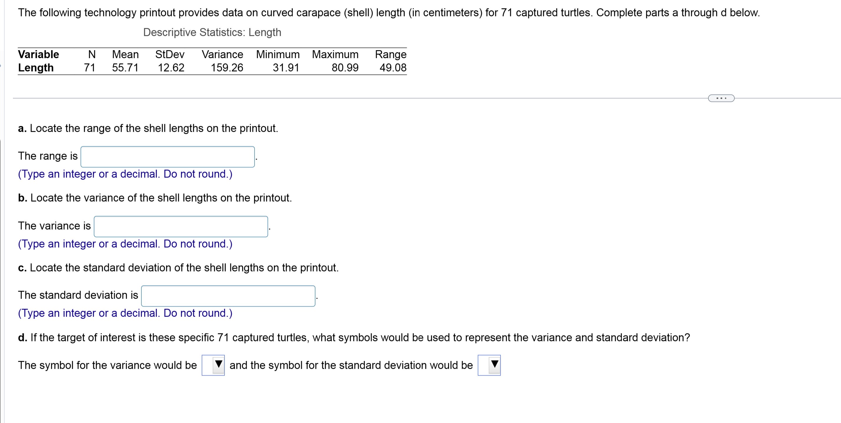Open the standard deviation symbol dropdown
This screenshot has height=423, width=841.
(x=489, y=365)
